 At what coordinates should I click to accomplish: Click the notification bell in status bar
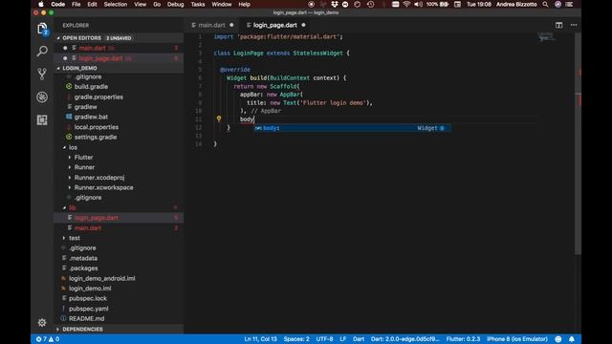pos(572,339)
